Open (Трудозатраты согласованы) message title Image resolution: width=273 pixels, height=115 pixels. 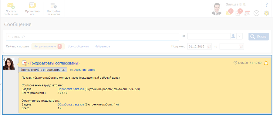tap(54, 63)
